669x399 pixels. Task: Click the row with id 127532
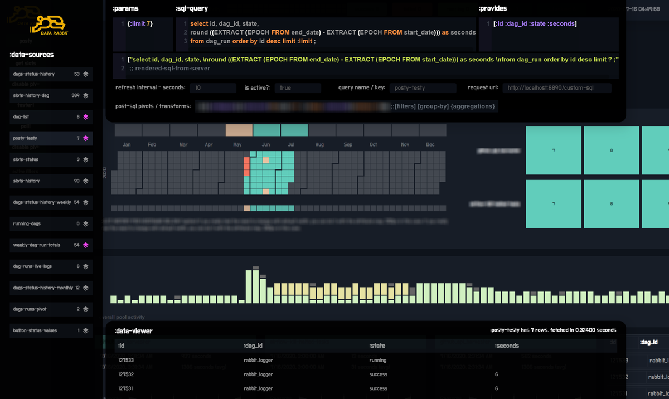click(366, 374)
